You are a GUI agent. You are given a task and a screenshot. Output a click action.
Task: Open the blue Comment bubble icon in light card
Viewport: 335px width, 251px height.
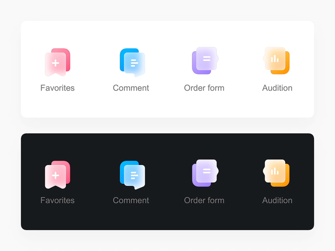[132, 63]
